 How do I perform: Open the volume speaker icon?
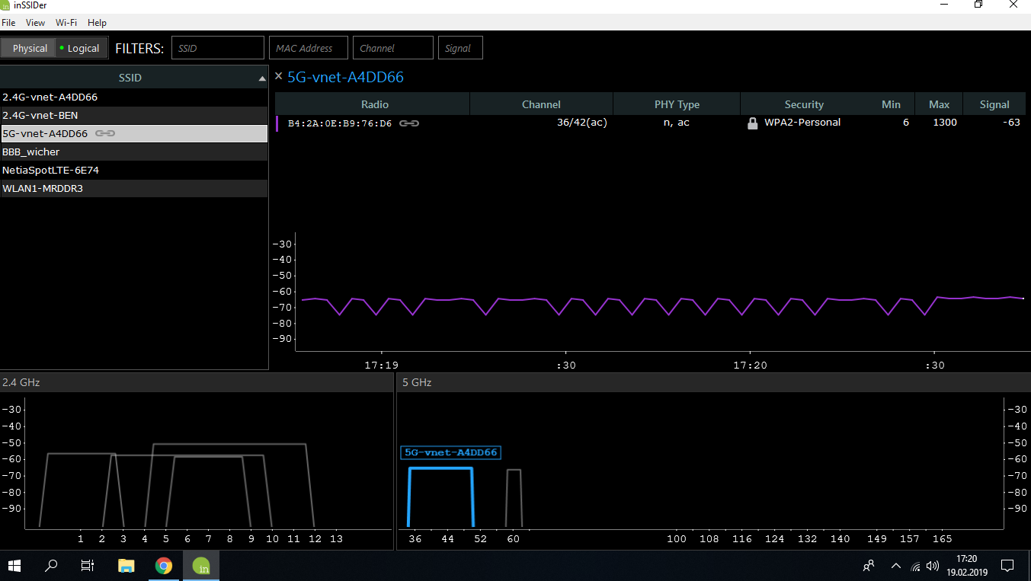click(932, 566)
